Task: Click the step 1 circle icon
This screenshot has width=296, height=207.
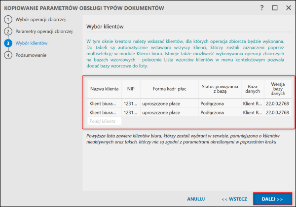Action: click(8, 19)
